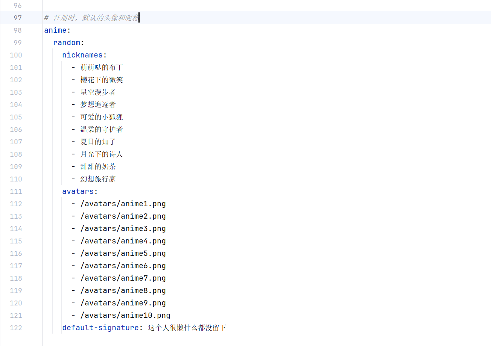Click the 'avatars' key
This screenshot has height=346, width=491.
[x=78, y=191]
